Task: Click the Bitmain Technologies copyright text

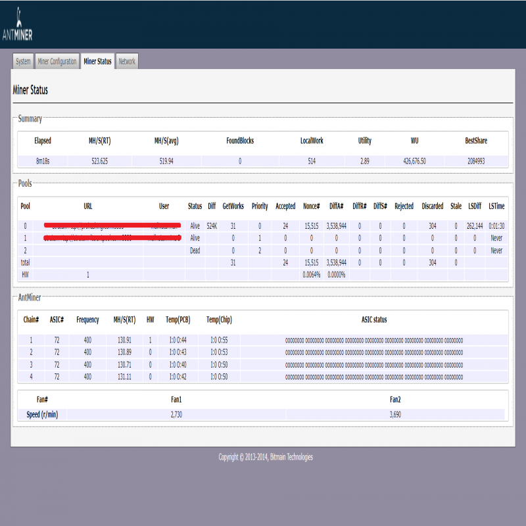Action: (266, 457)
